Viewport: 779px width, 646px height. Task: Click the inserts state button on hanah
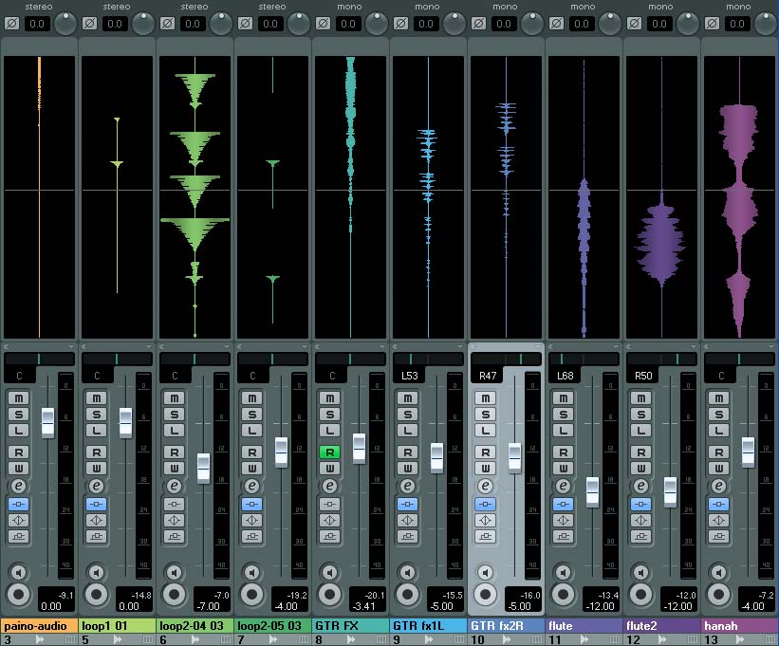[x=718, y=504]
